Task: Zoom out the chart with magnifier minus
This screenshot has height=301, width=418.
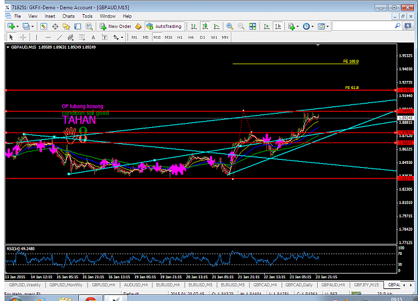Action: [241, 26]
